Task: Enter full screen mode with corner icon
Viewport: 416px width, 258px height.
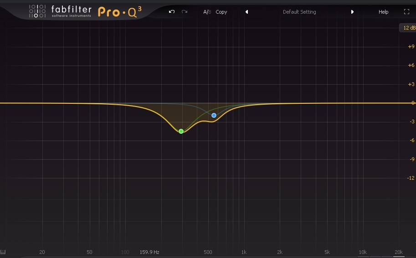Action: click(407, 12)
